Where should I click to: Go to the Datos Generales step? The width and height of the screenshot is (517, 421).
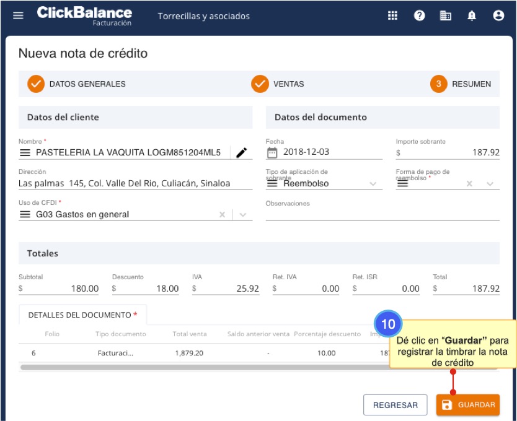click(76, 84)
